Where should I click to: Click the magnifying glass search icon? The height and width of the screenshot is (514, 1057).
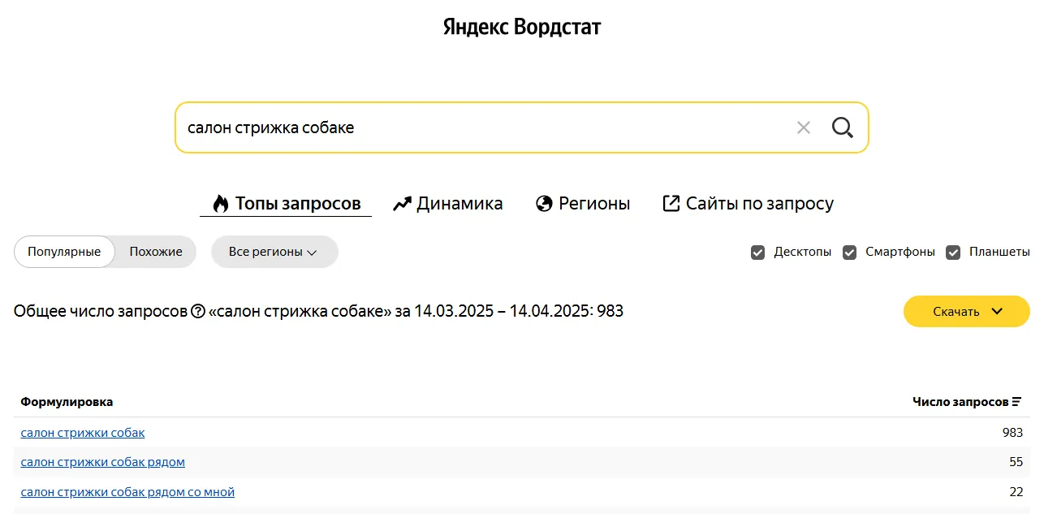(x=842, y=127)
